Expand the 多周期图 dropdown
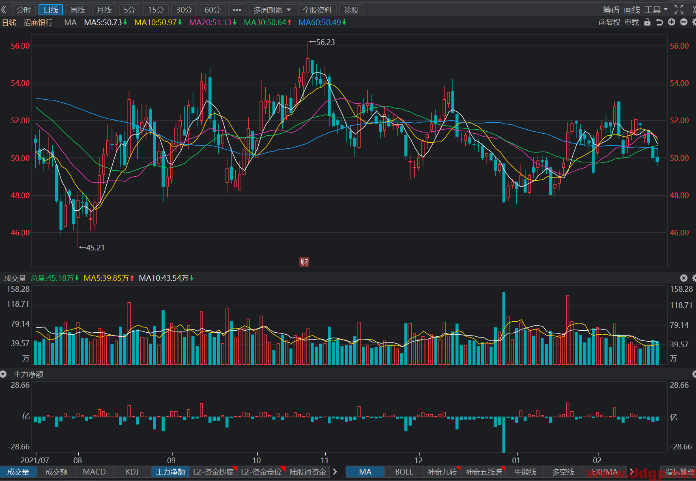This screenshot has height=481, width=696. point(272,10)
